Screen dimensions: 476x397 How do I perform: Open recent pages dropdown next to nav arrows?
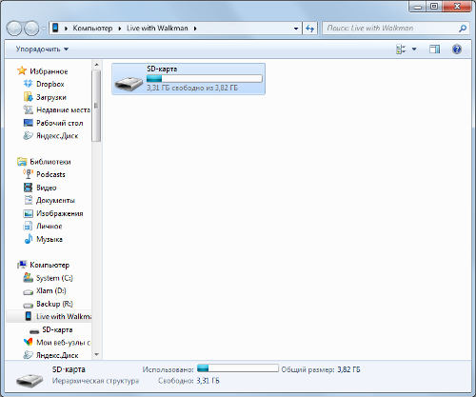point(44,29)
